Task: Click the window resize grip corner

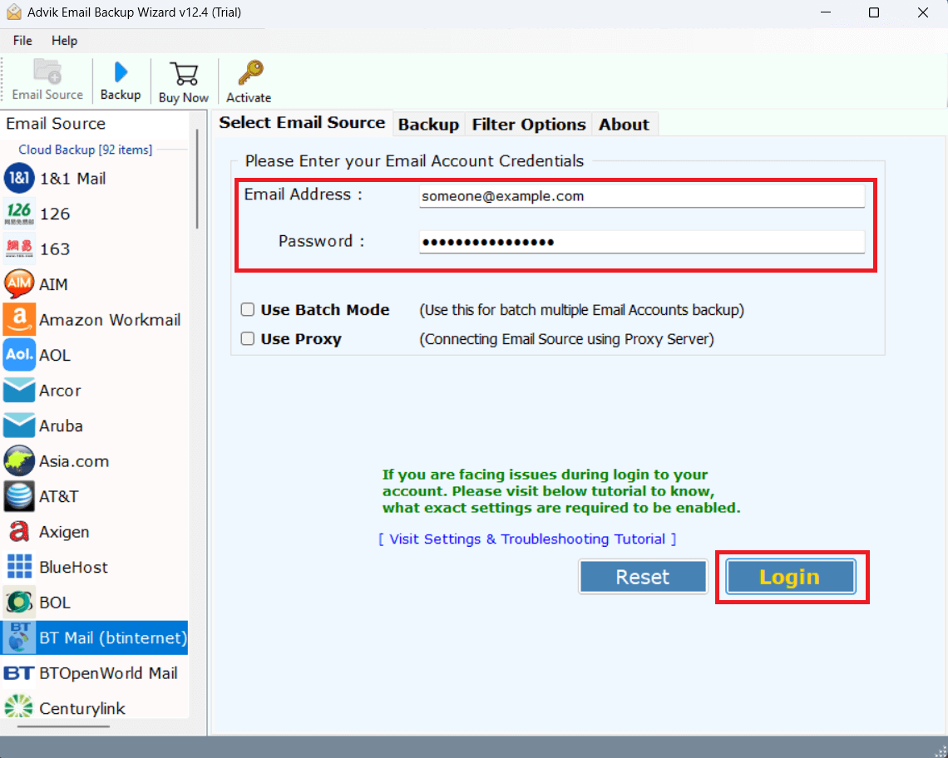Action: pyautogui.click(x=941, y=751)
